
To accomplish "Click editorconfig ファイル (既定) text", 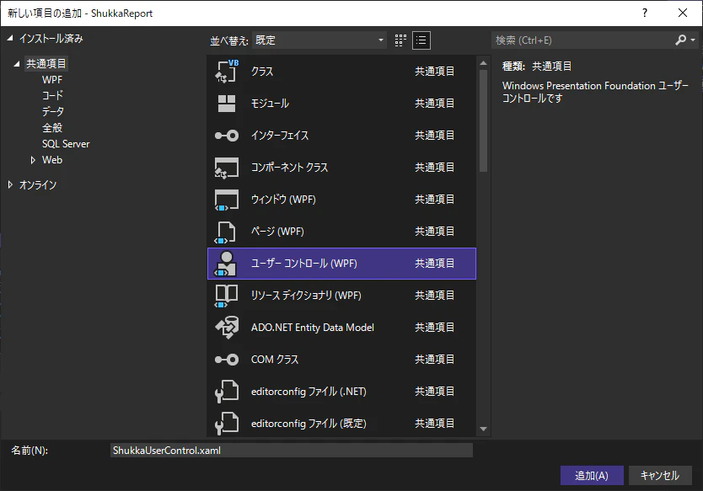I will pos(309,424).
